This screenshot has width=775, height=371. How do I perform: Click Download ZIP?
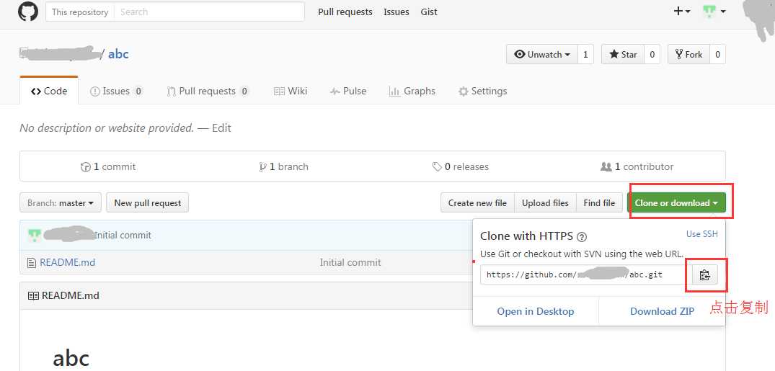662,311
